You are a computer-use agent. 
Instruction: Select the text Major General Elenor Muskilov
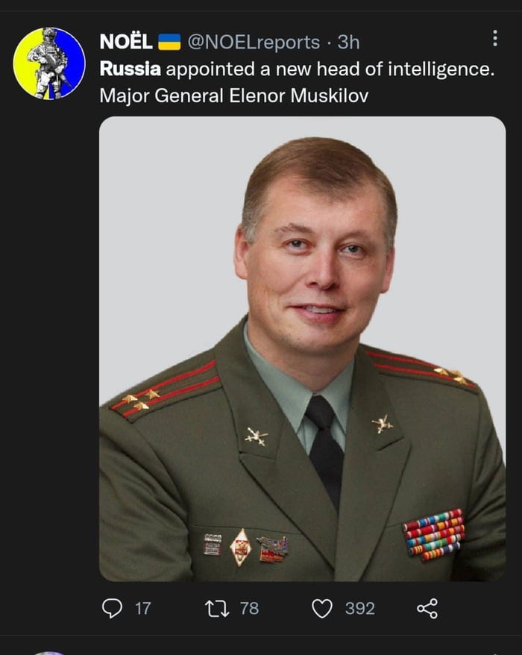point(234,95)
